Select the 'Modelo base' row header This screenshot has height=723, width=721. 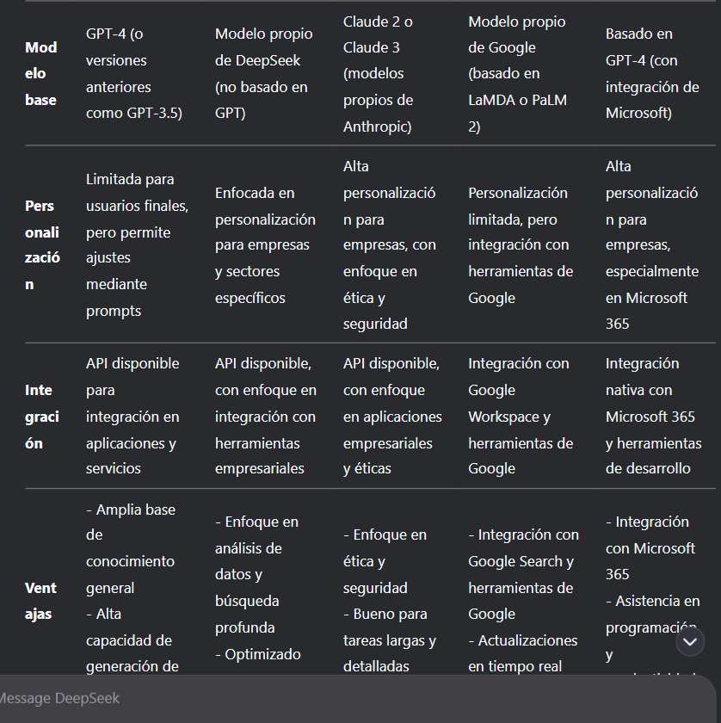point(41,73)
